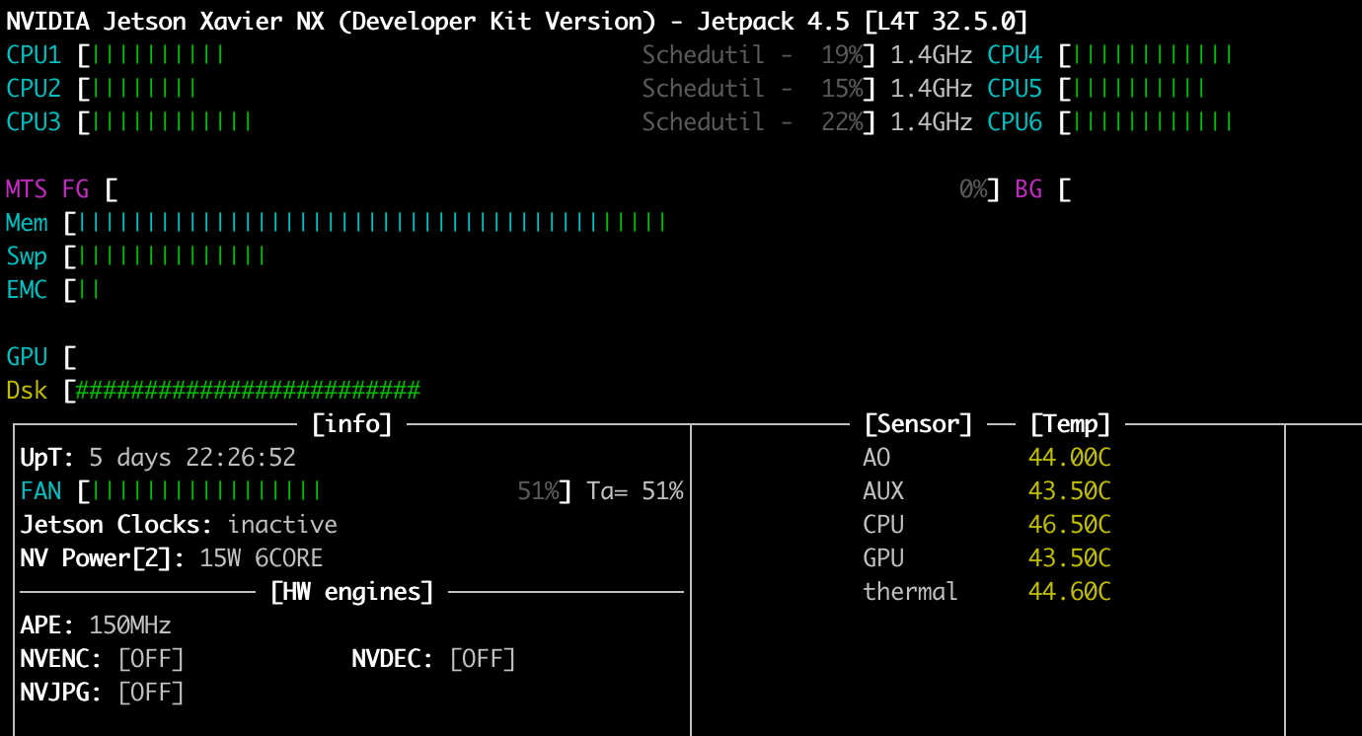Click the Mem memory usage bar
This screenshot has width=1362, height=736.
(x=372, y=223)
